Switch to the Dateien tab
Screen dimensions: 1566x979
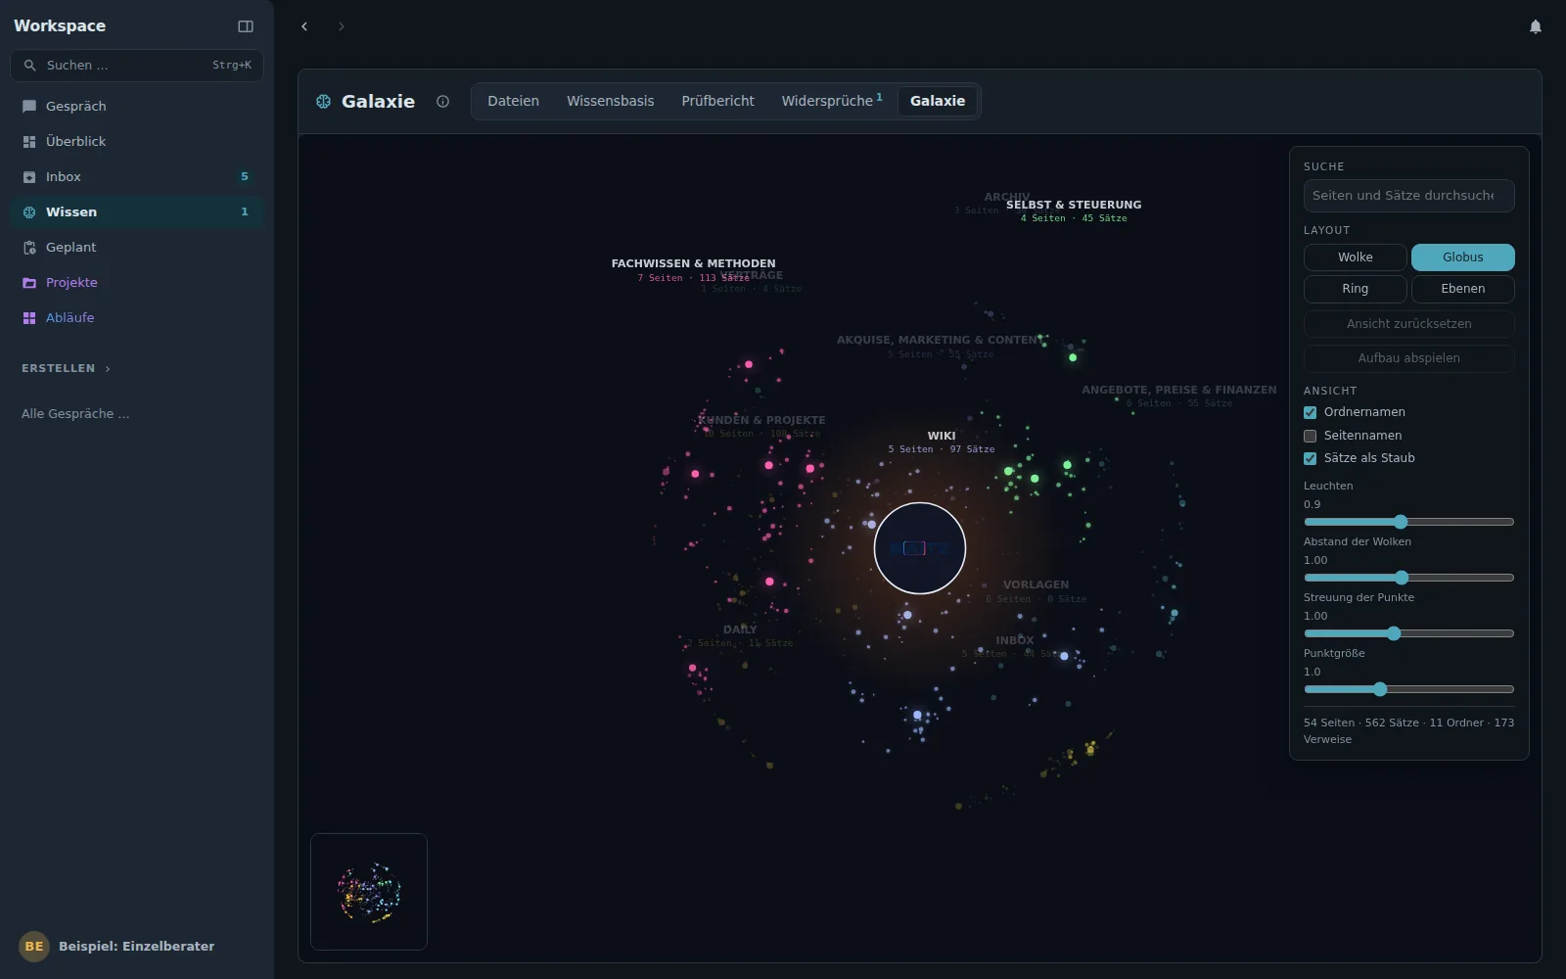tap(513, 101)
